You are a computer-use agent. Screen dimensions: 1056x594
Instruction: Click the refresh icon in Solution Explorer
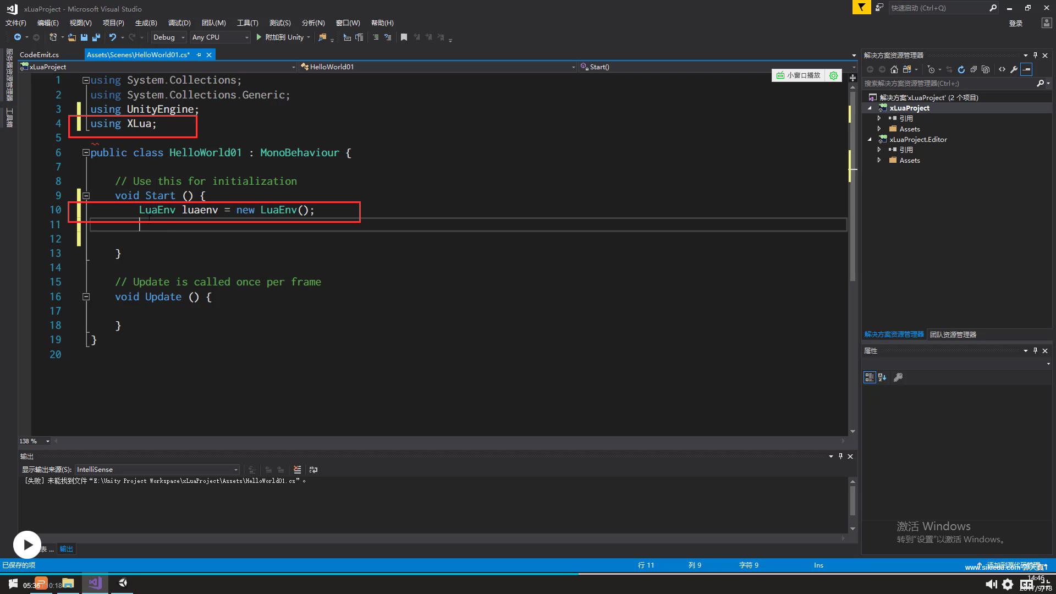point(961,69)
